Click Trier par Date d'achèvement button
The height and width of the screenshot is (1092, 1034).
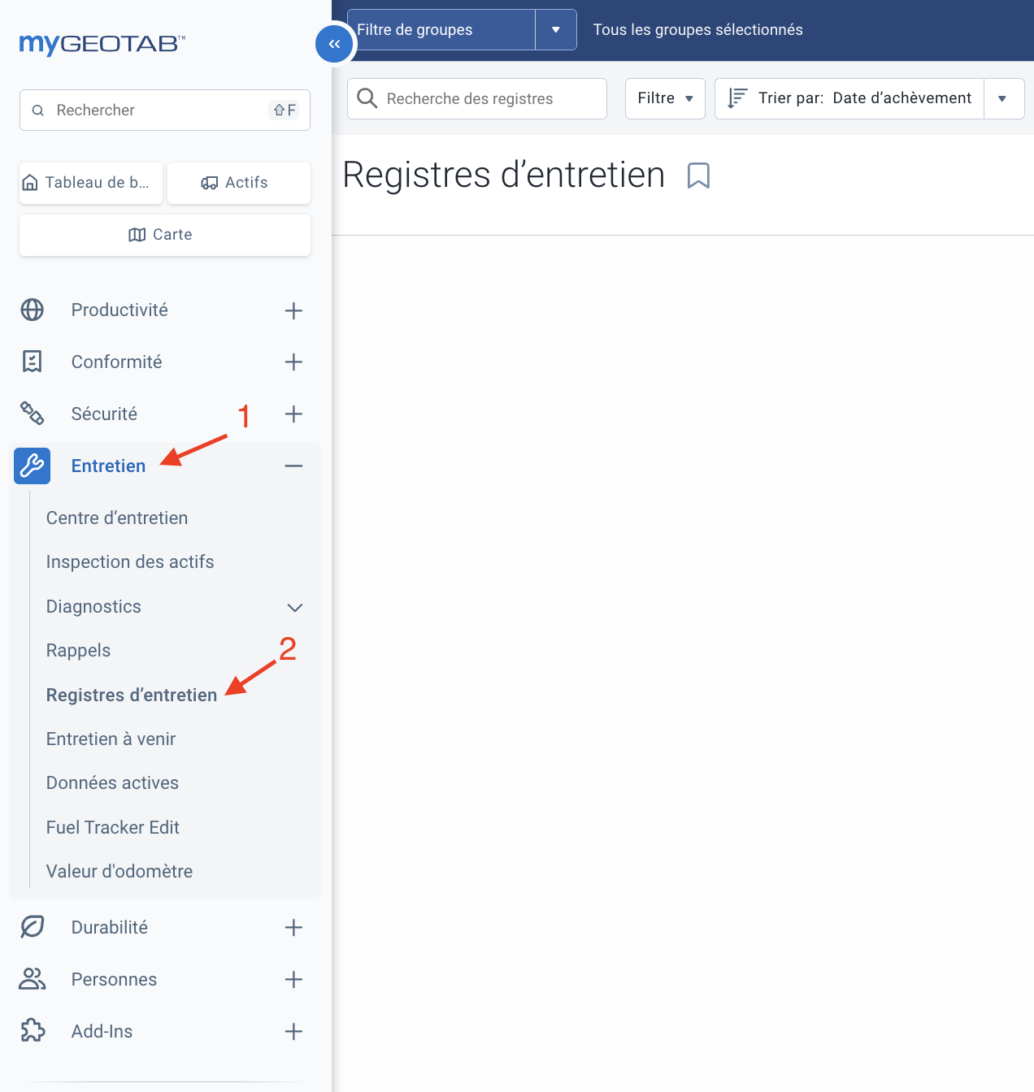coord(849,98)
